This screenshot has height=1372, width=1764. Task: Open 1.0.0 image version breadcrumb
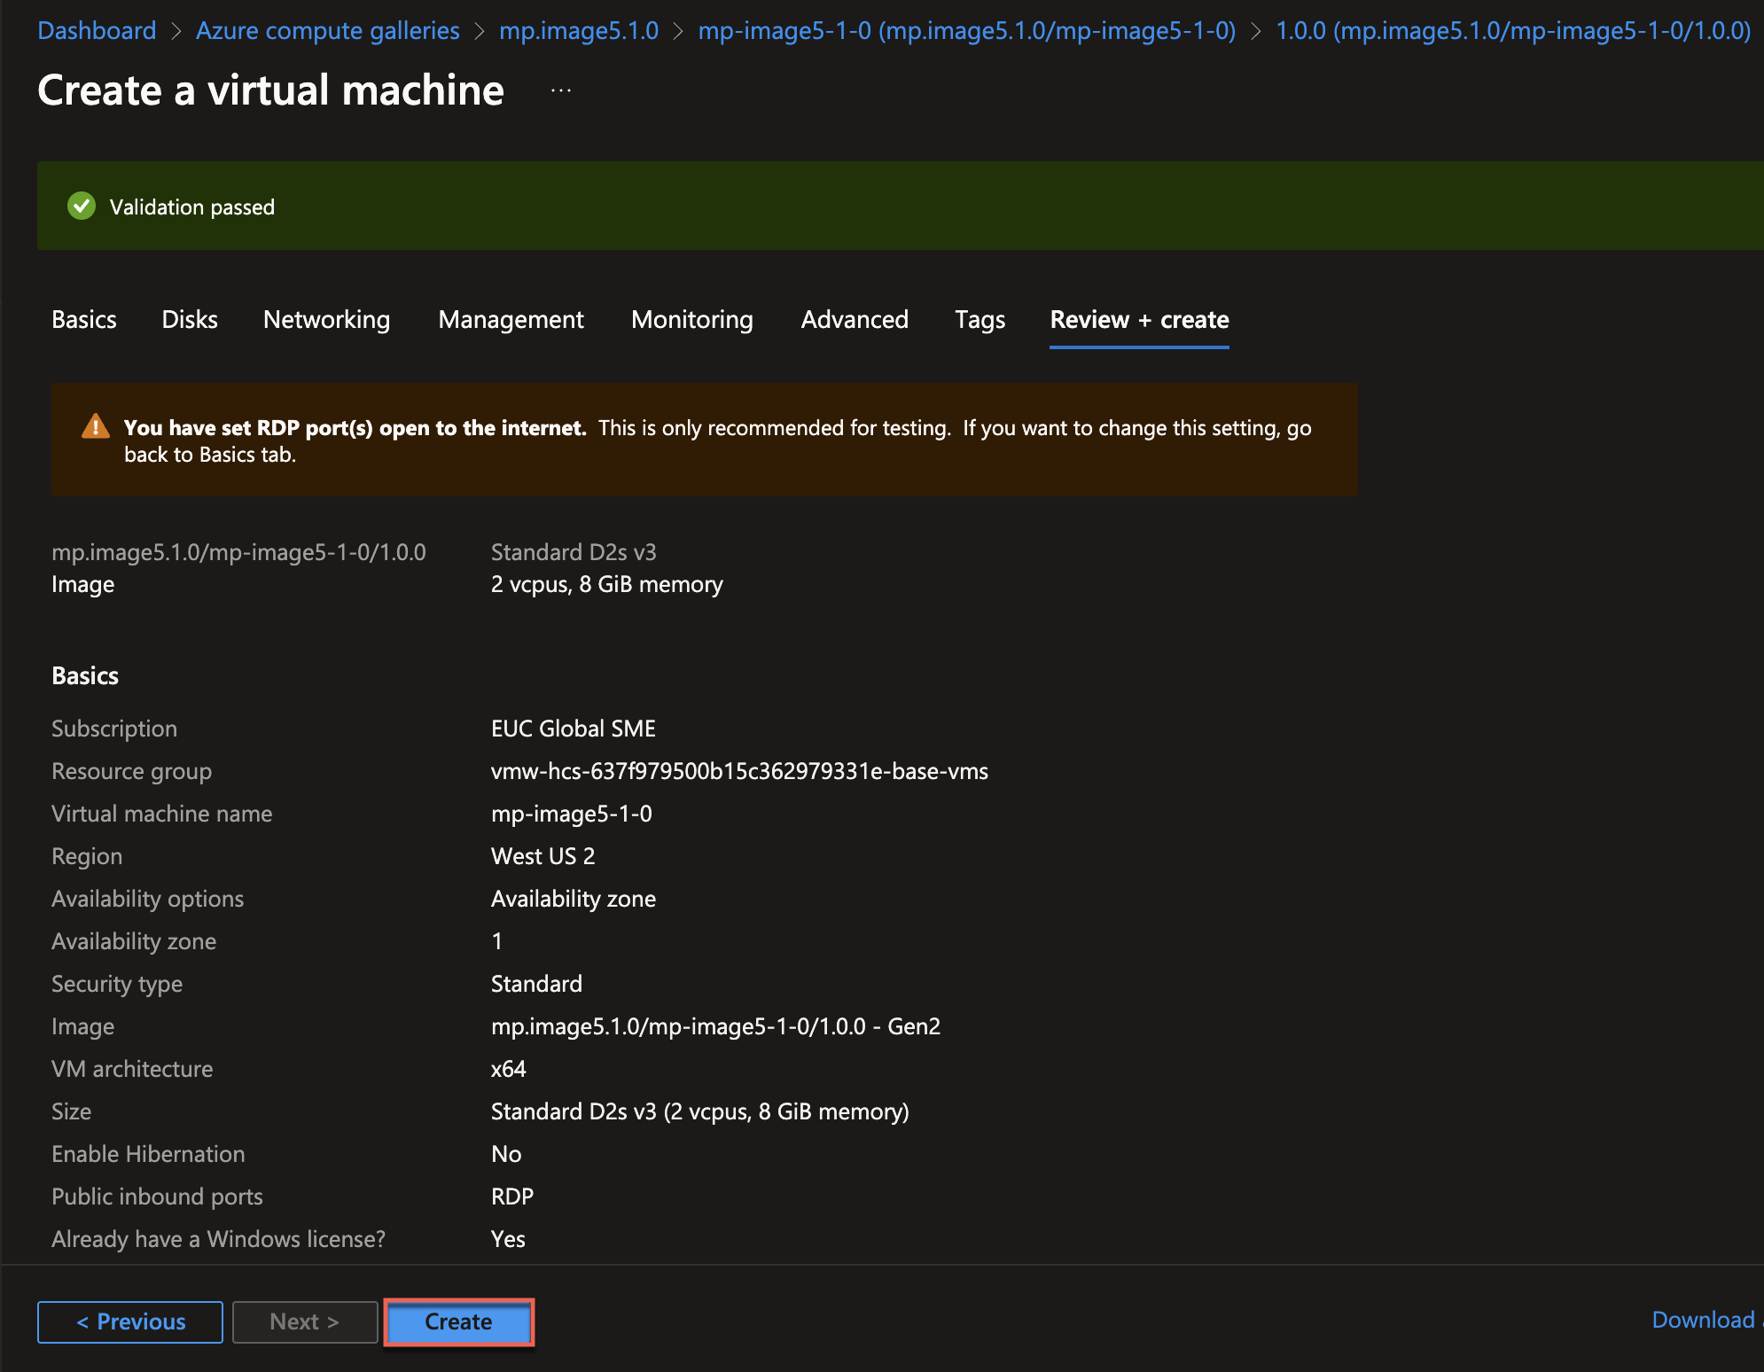point(1513,31)
